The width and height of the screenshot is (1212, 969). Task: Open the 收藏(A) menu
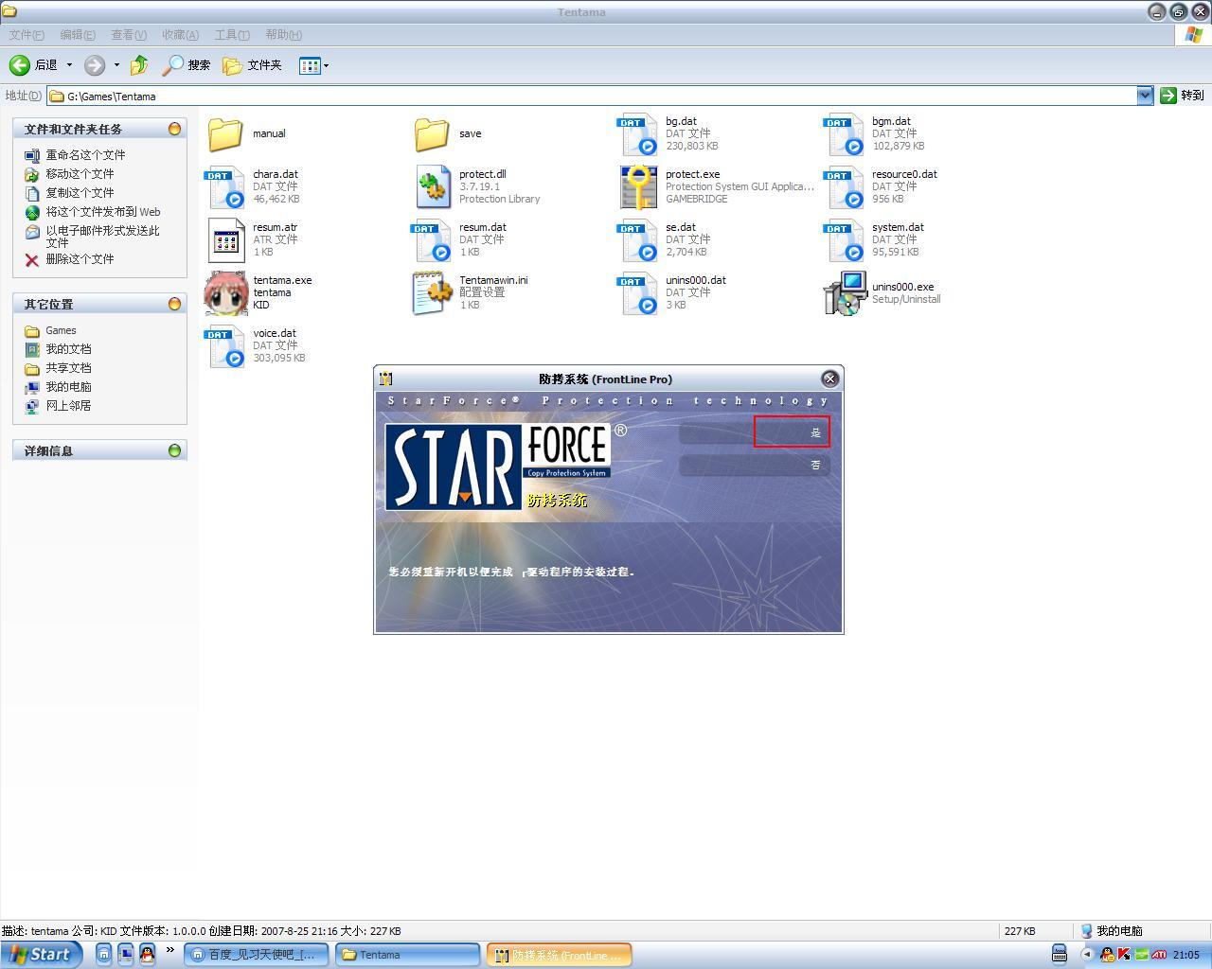click(180, 35)
